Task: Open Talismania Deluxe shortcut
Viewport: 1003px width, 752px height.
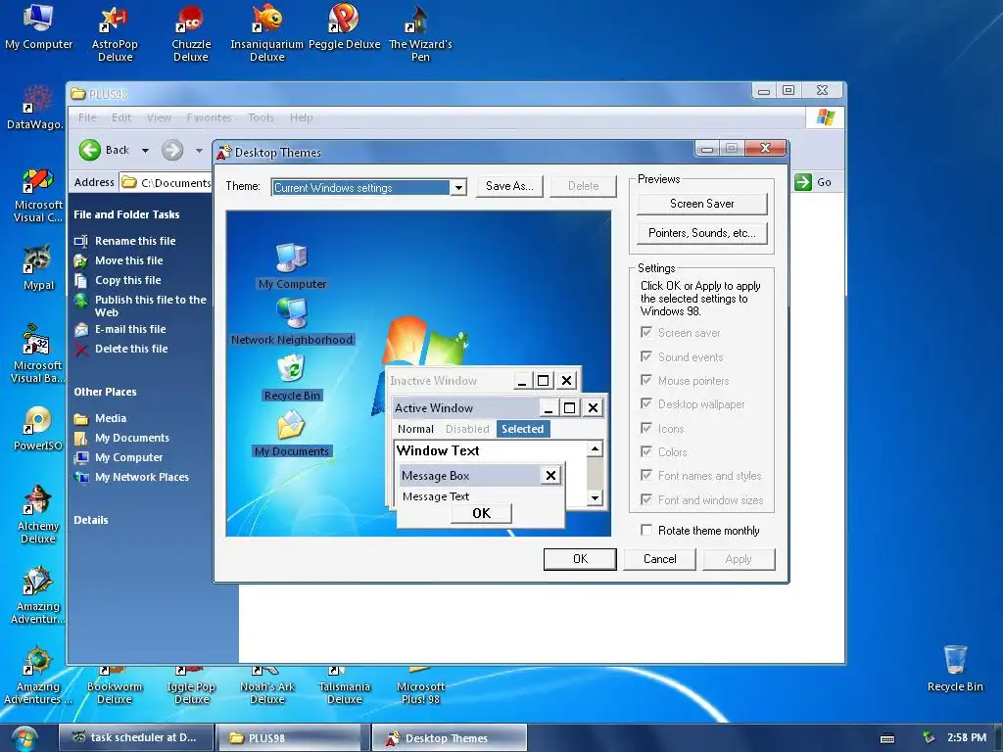Action: pos(344,685)
